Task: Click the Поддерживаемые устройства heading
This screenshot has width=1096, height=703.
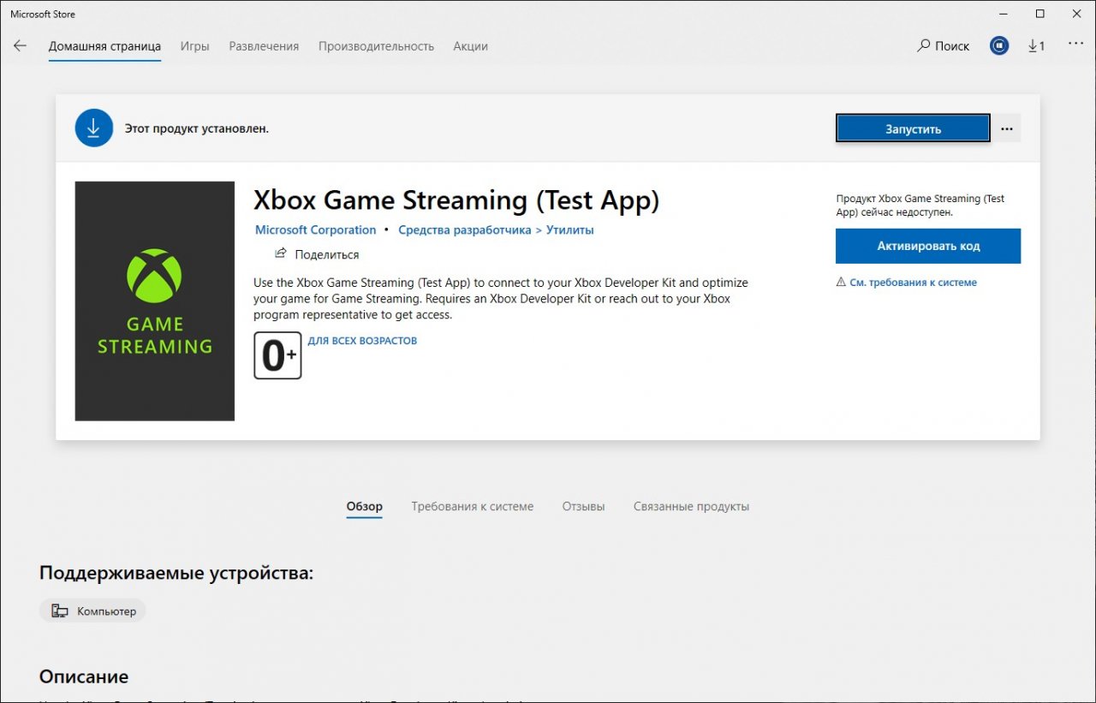Action: tap(176, 573)
